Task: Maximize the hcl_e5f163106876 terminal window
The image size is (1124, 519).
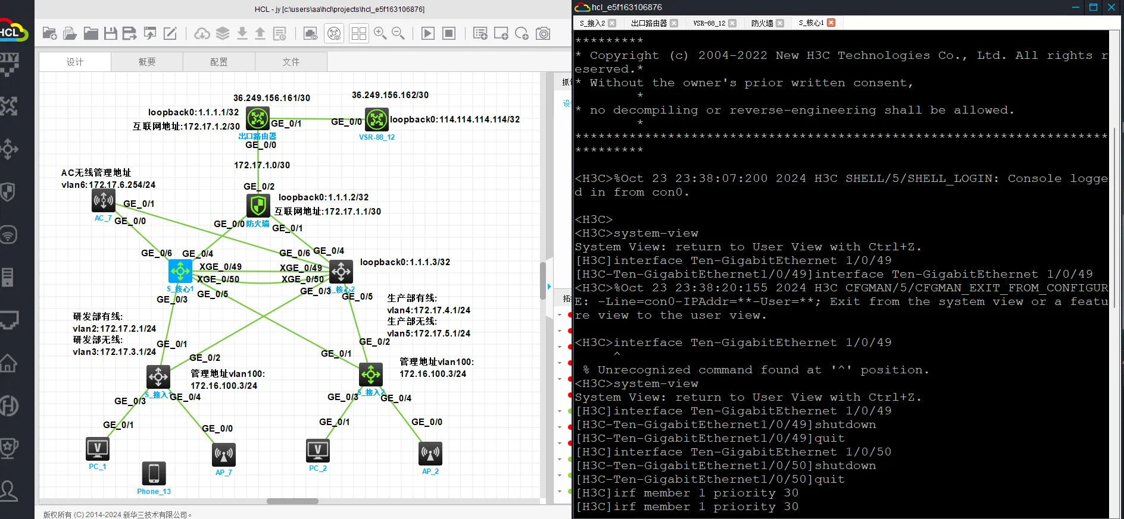Action: point(1093,7)
